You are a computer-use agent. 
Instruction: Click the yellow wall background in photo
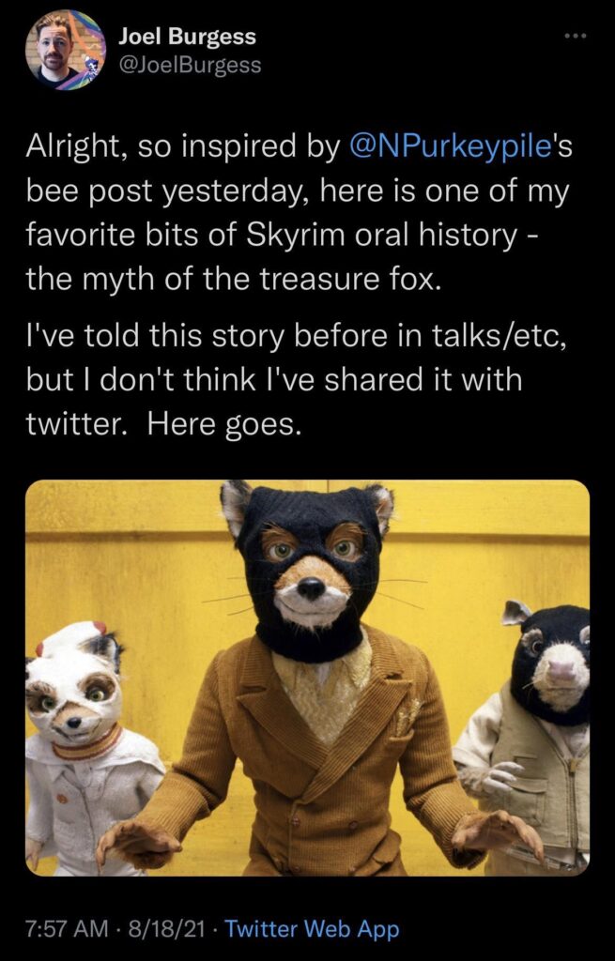[x=123, y=552]
